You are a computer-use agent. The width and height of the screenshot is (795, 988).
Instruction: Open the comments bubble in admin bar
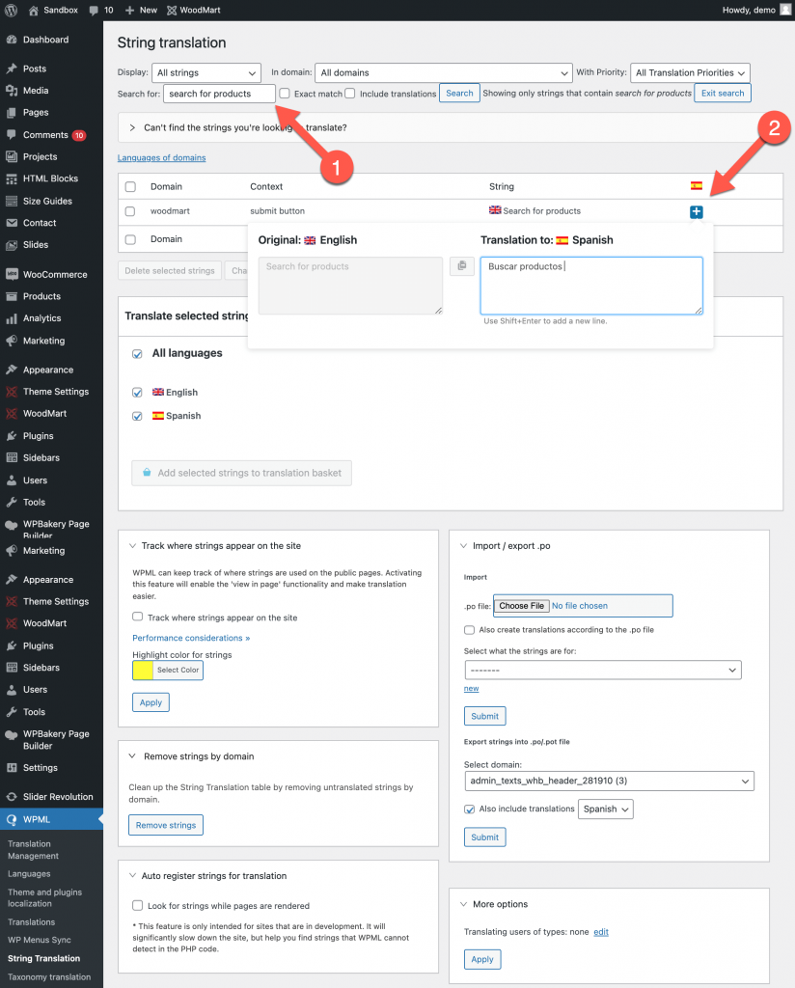(x=94, y=10)
